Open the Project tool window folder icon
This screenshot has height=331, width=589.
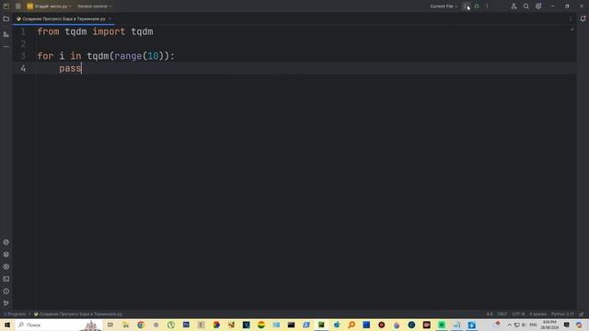point(6,18)
